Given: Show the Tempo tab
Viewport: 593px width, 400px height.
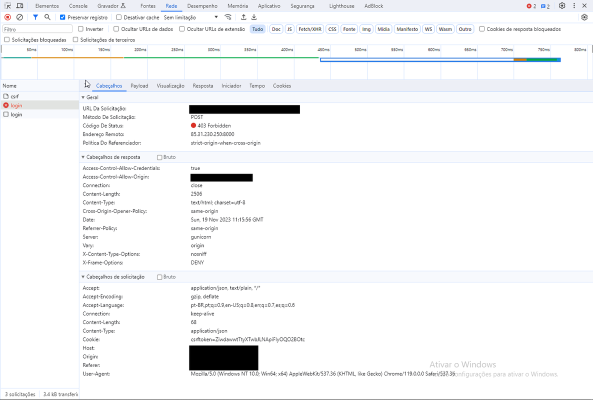Looking at the screenshot, I should click(x=257, y=86).
